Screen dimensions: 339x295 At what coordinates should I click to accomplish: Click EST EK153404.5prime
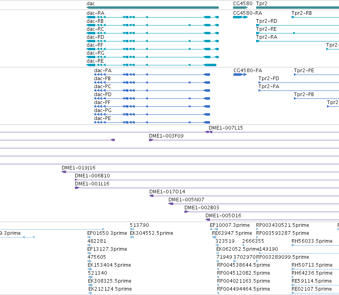click(x=109, y=265)
